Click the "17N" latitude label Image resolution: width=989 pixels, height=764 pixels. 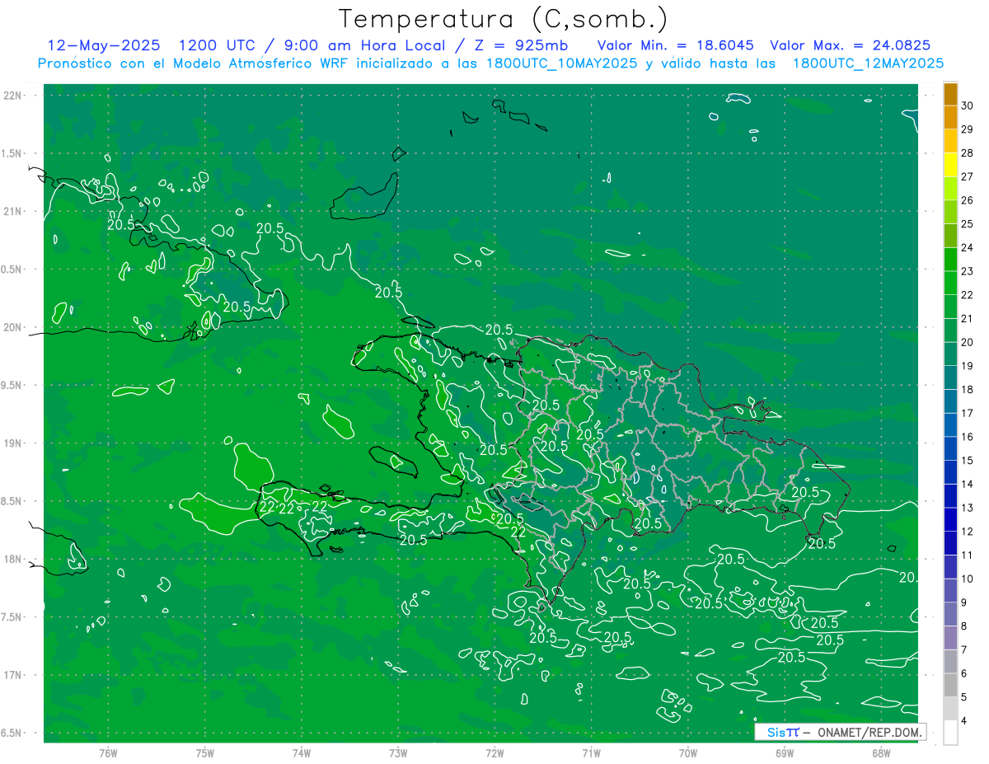[12, 675]
